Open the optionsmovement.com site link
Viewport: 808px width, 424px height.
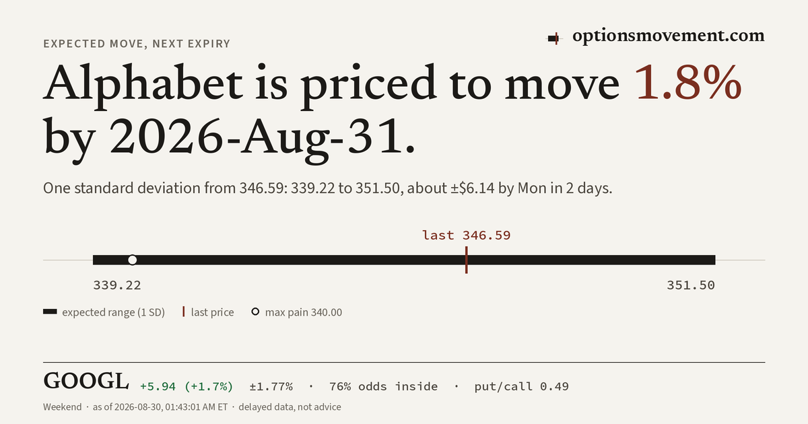point(668,36)
